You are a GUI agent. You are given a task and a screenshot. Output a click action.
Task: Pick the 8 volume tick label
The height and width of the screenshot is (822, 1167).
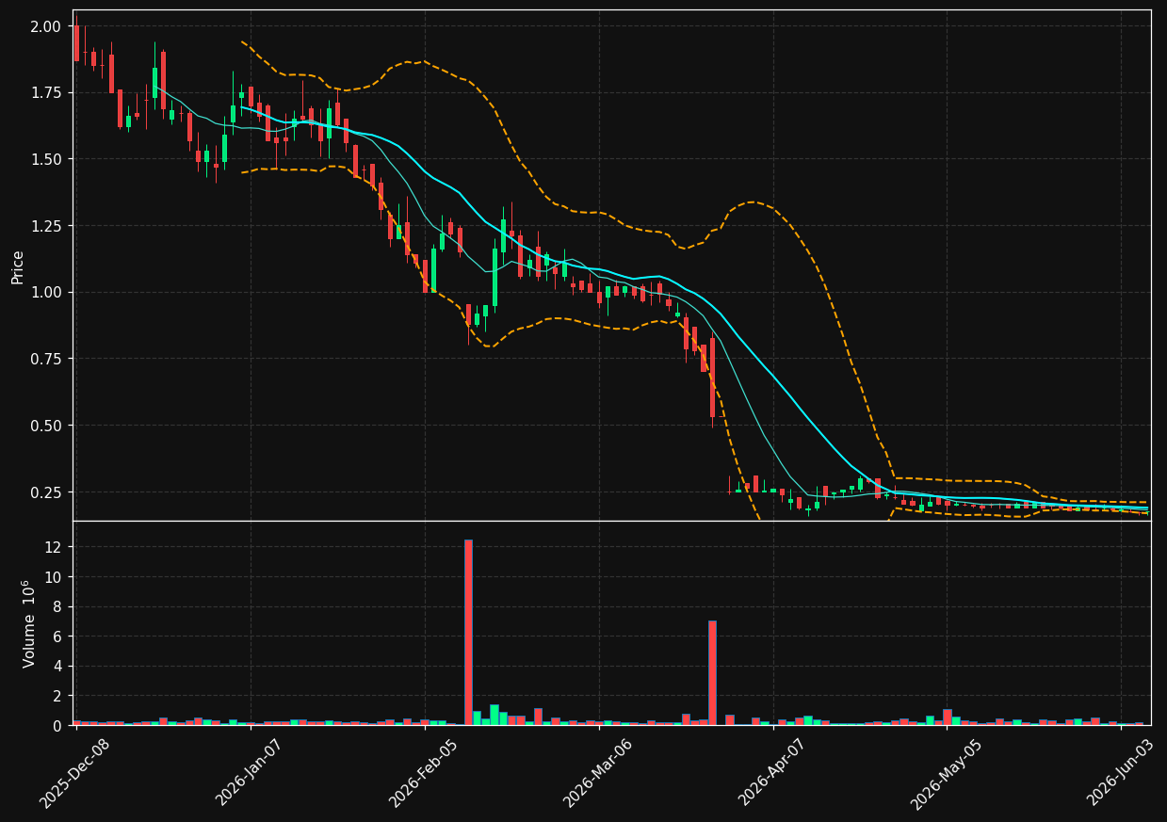[58, 606]
